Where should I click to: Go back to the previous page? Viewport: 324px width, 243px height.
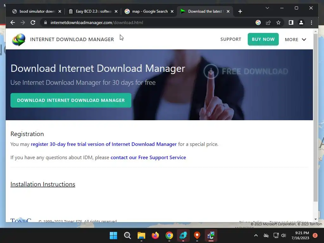point(13,22)
